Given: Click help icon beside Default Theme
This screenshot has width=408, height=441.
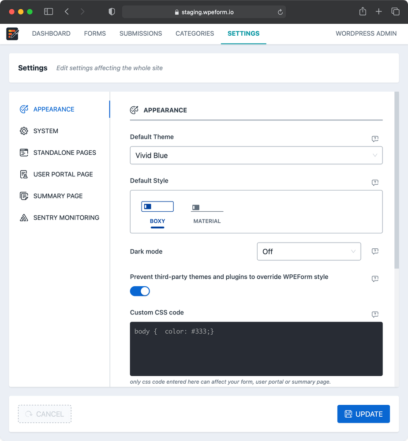Looking at the screenshot, I should [375, 139].
